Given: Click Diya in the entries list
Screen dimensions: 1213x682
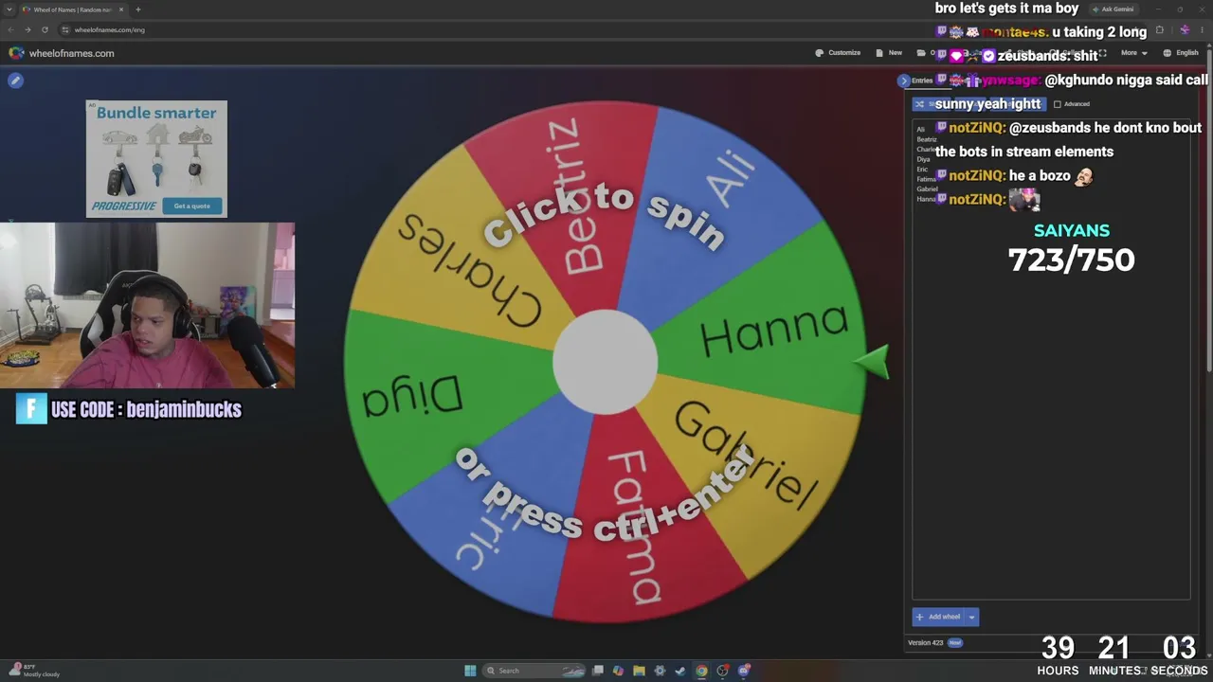Looking at the screenshot, I should click(923, 159).
